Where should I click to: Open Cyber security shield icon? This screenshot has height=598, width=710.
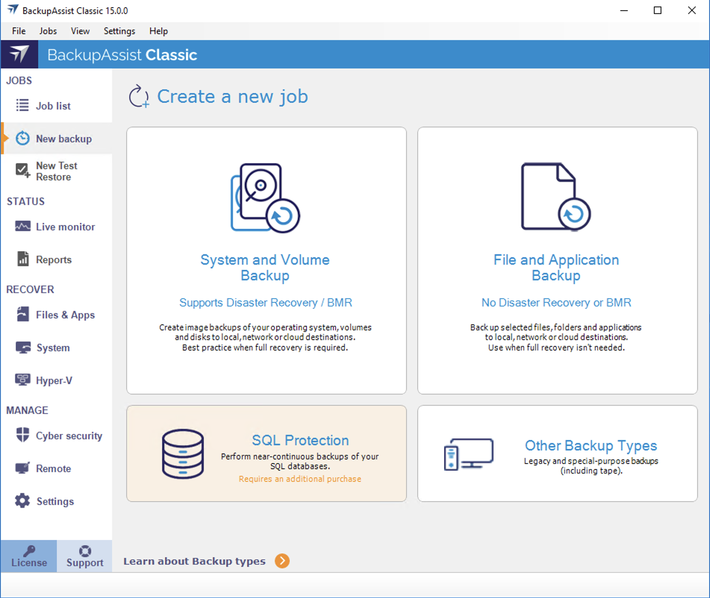pyautogui.click(x=23, y=435)
